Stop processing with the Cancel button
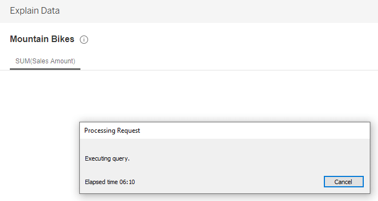 344,182
